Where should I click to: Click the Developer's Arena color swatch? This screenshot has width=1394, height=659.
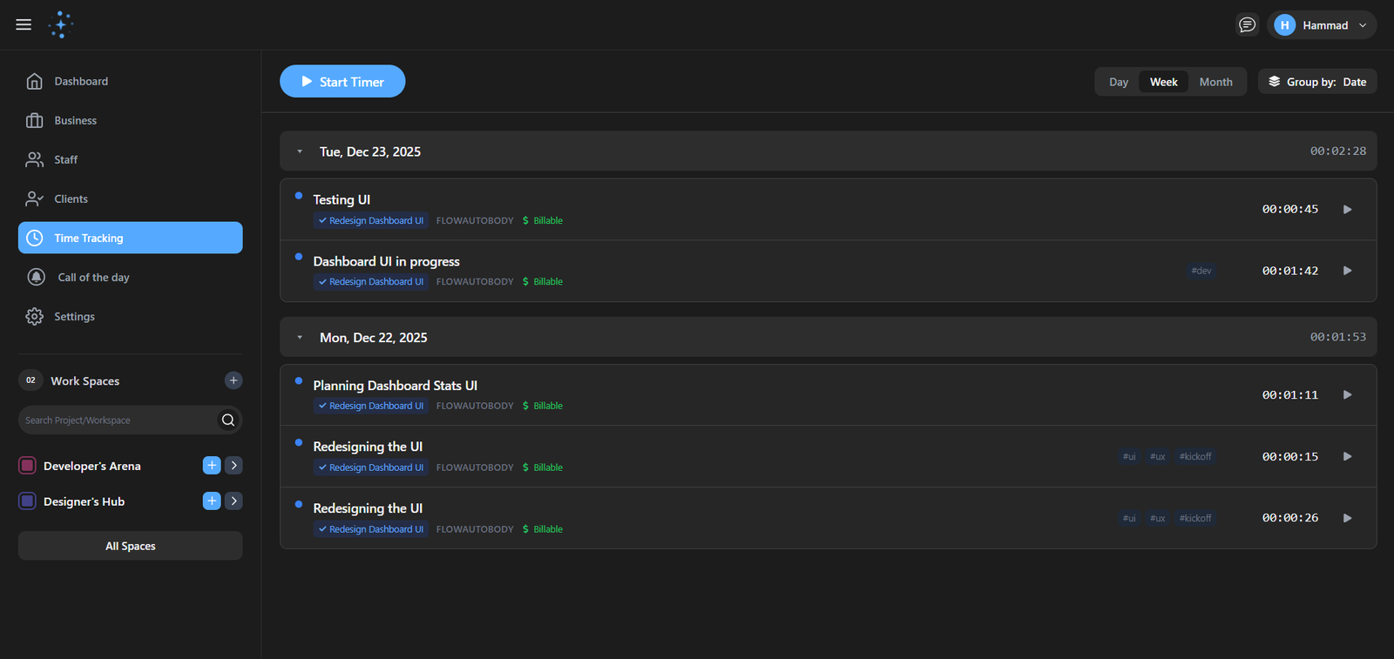[x=27, y=466]
